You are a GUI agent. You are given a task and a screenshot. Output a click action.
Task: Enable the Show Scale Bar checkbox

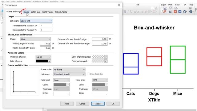pyautogui.click(x=88, y=74)
